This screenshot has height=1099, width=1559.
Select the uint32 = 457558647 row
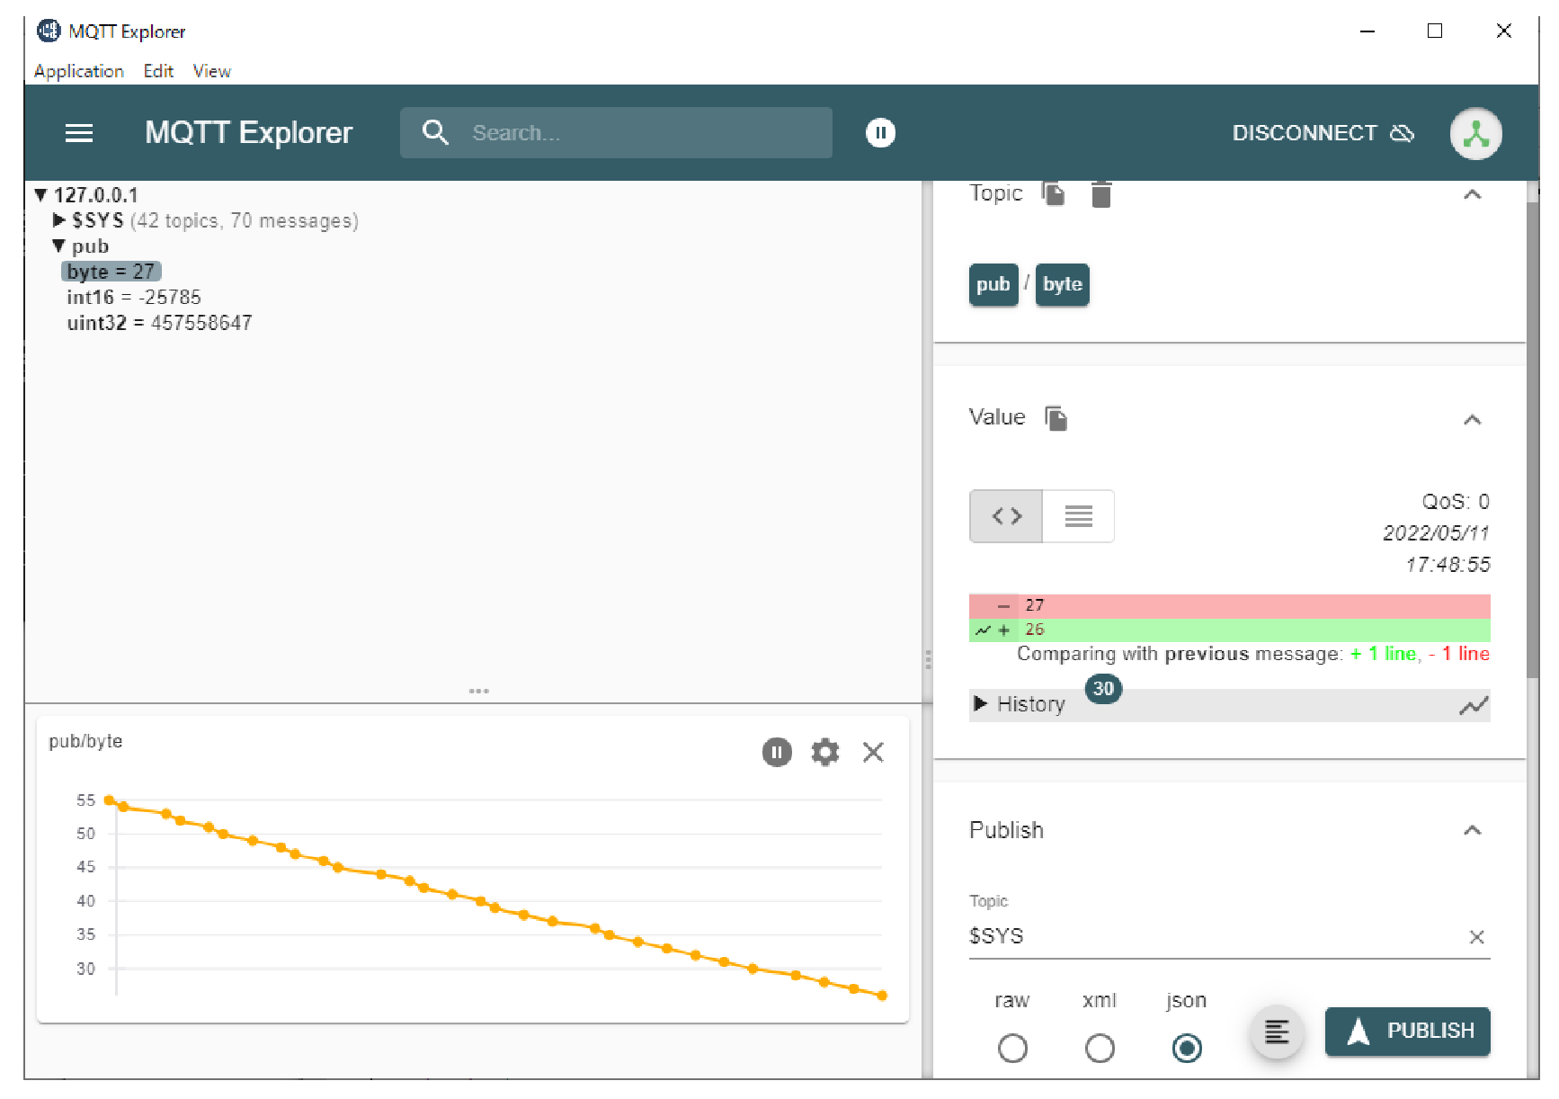(x=159, y=323)
